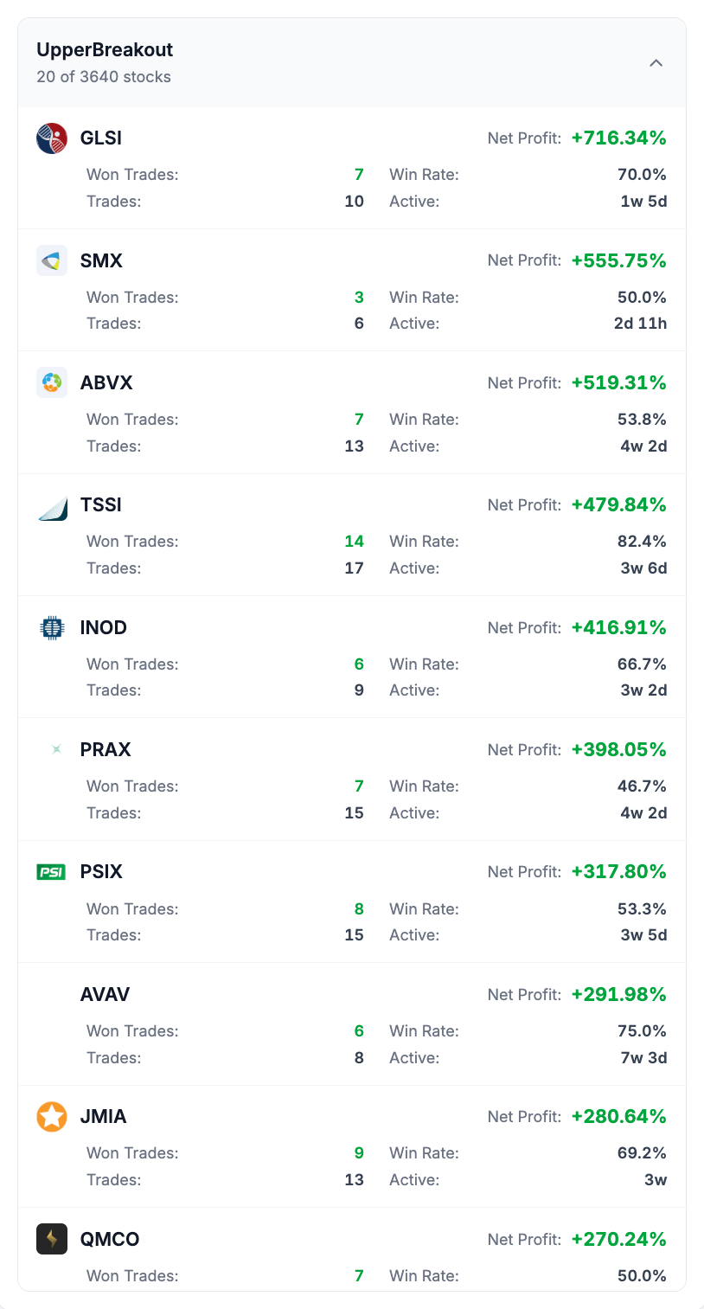Image resolution: width=704 pixels, height=1309 pixels.
Task: Select the INOD ticker symbol
Action: 104,627
